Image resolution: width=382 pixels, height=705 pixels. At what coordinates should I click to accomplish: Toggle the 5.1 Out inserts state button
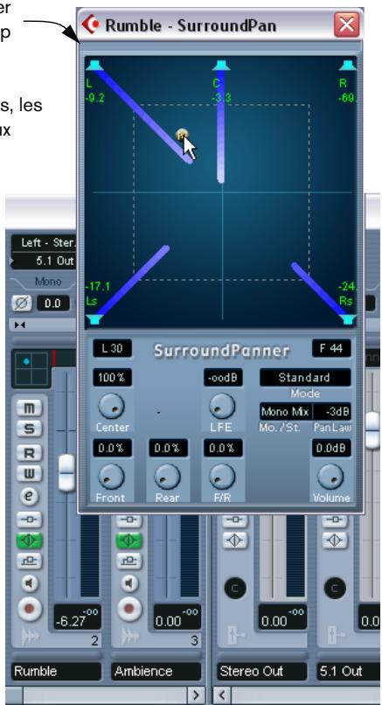(x=334, y=520)
